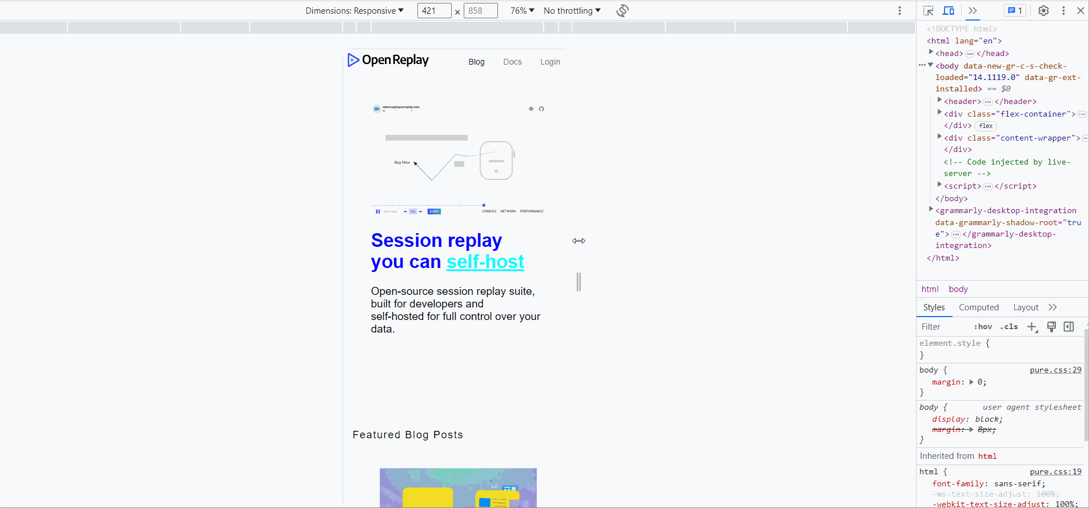Image resolution: width=1089 pixels, height=508 pixels.
Task: Click the OpenReplay logo
Action: 388,60
